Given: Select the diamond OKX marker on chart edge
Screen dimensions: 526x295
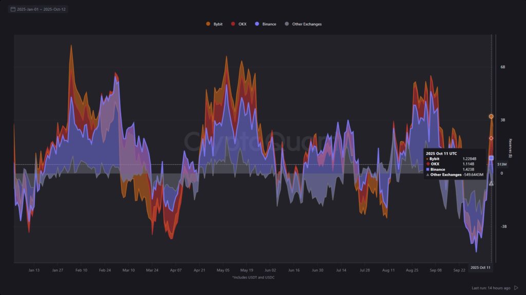Looking at the screenshot, I should [491, 137].
